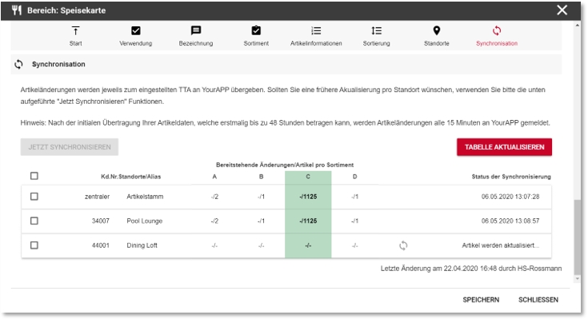Select the Pool Lounge row checkbox
The image size is (588, 319).
[34, 221]
